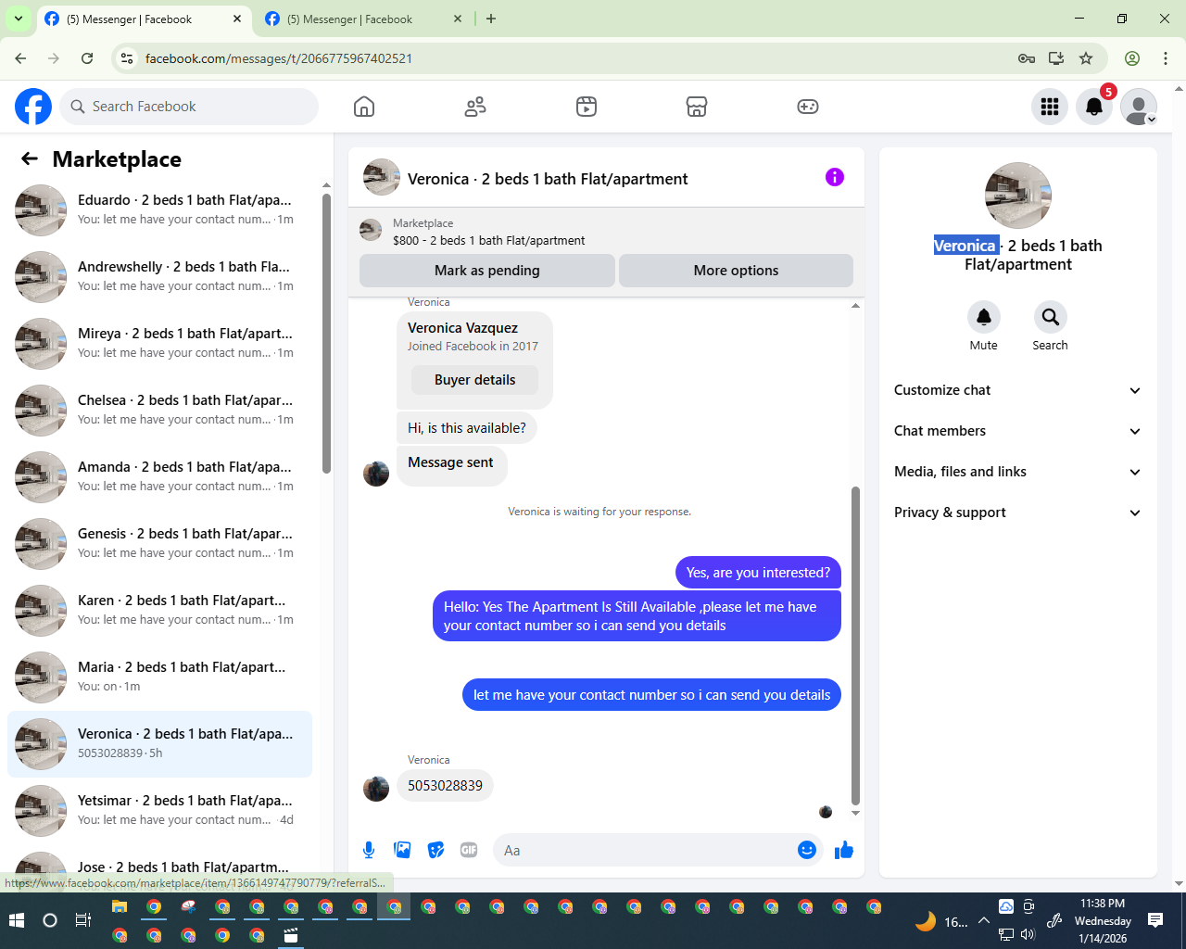Click More options button

pyautogui.click(x=736, y=271)
